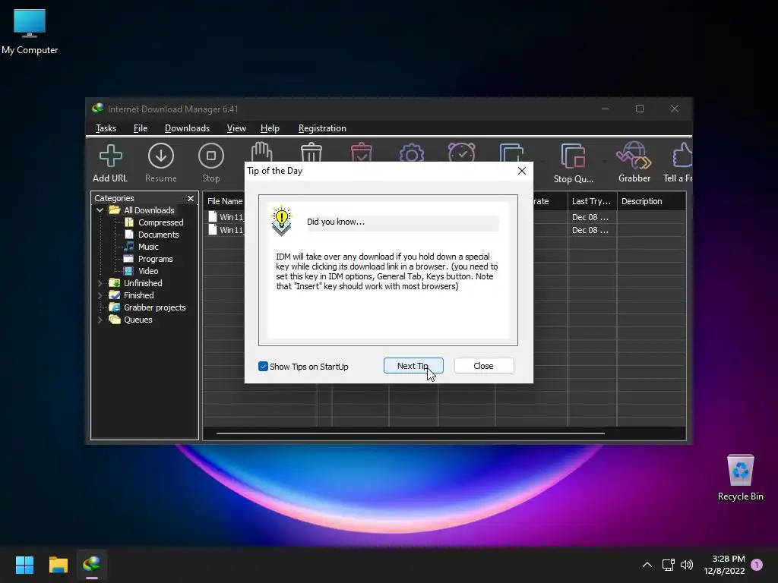Image resolution: width=778 pixels, height=583 pixels.
Task: Expand the Finished category node
Action: [100, 295]
